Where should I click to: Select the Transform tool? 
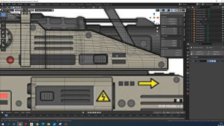[x=3, y=36]
